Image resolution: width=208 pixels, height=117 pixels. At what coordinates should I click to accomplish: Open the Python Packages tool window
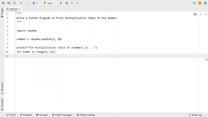[x=62, y=115]
